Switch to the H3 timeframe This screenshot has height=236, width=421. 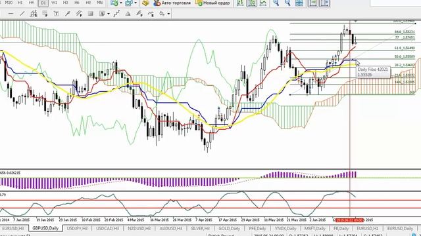[66, 3]
